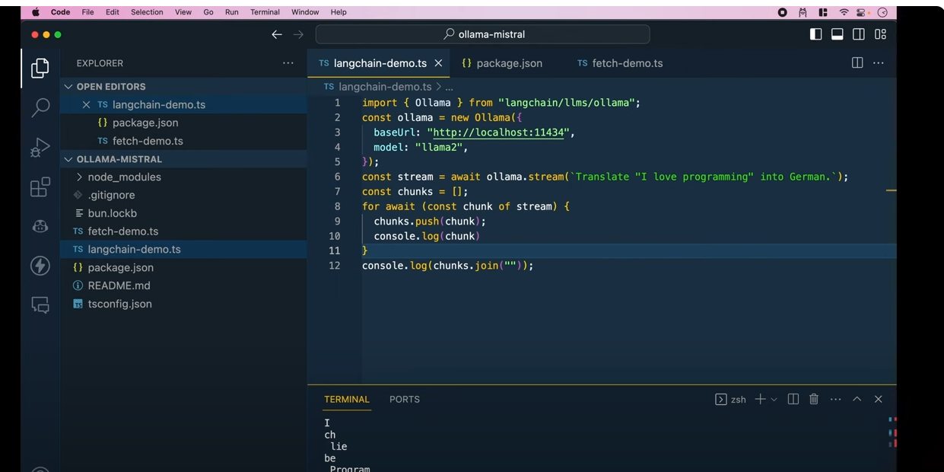The width and height of the screenshot is (944, 472).
Task: Go forward with the right arrow
Action: tap(298, 34)
